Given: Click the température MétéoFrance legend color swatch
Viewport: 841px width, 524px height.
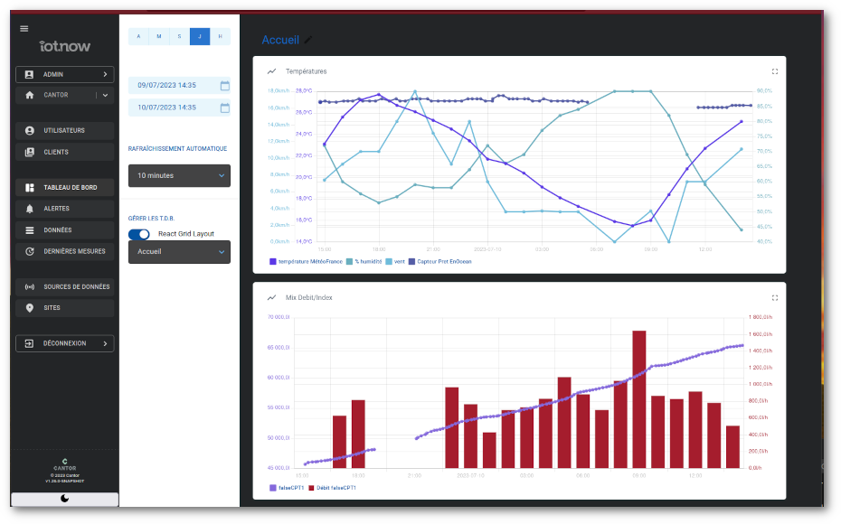Looking at the screenshot, I should click(x=273, y=261).
